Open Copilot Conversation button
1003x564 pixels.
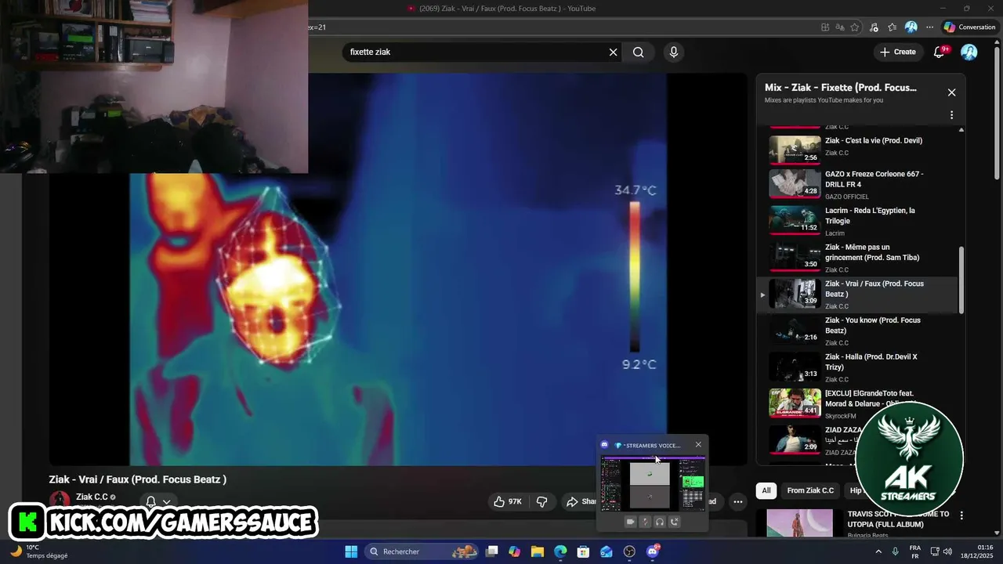[970, 27]
